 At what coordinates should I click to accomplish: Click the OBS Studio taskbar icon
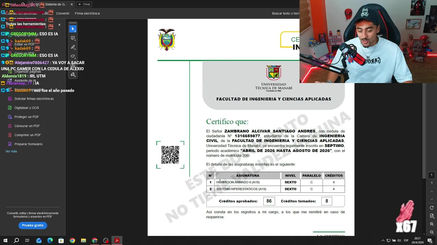(106, 240)
